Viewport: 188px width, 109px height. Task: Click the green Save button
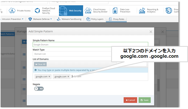point(145,100)
